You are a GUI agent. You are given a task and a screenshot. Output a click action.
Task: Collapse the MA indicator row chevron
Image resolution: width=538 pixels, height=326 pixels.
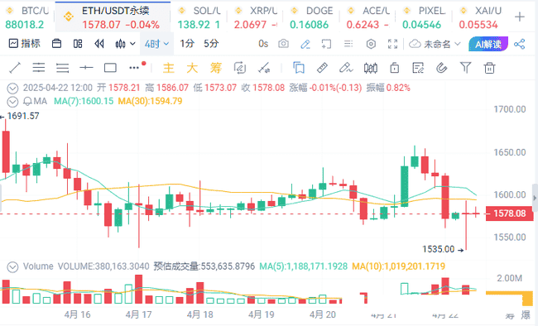[12, 102]
